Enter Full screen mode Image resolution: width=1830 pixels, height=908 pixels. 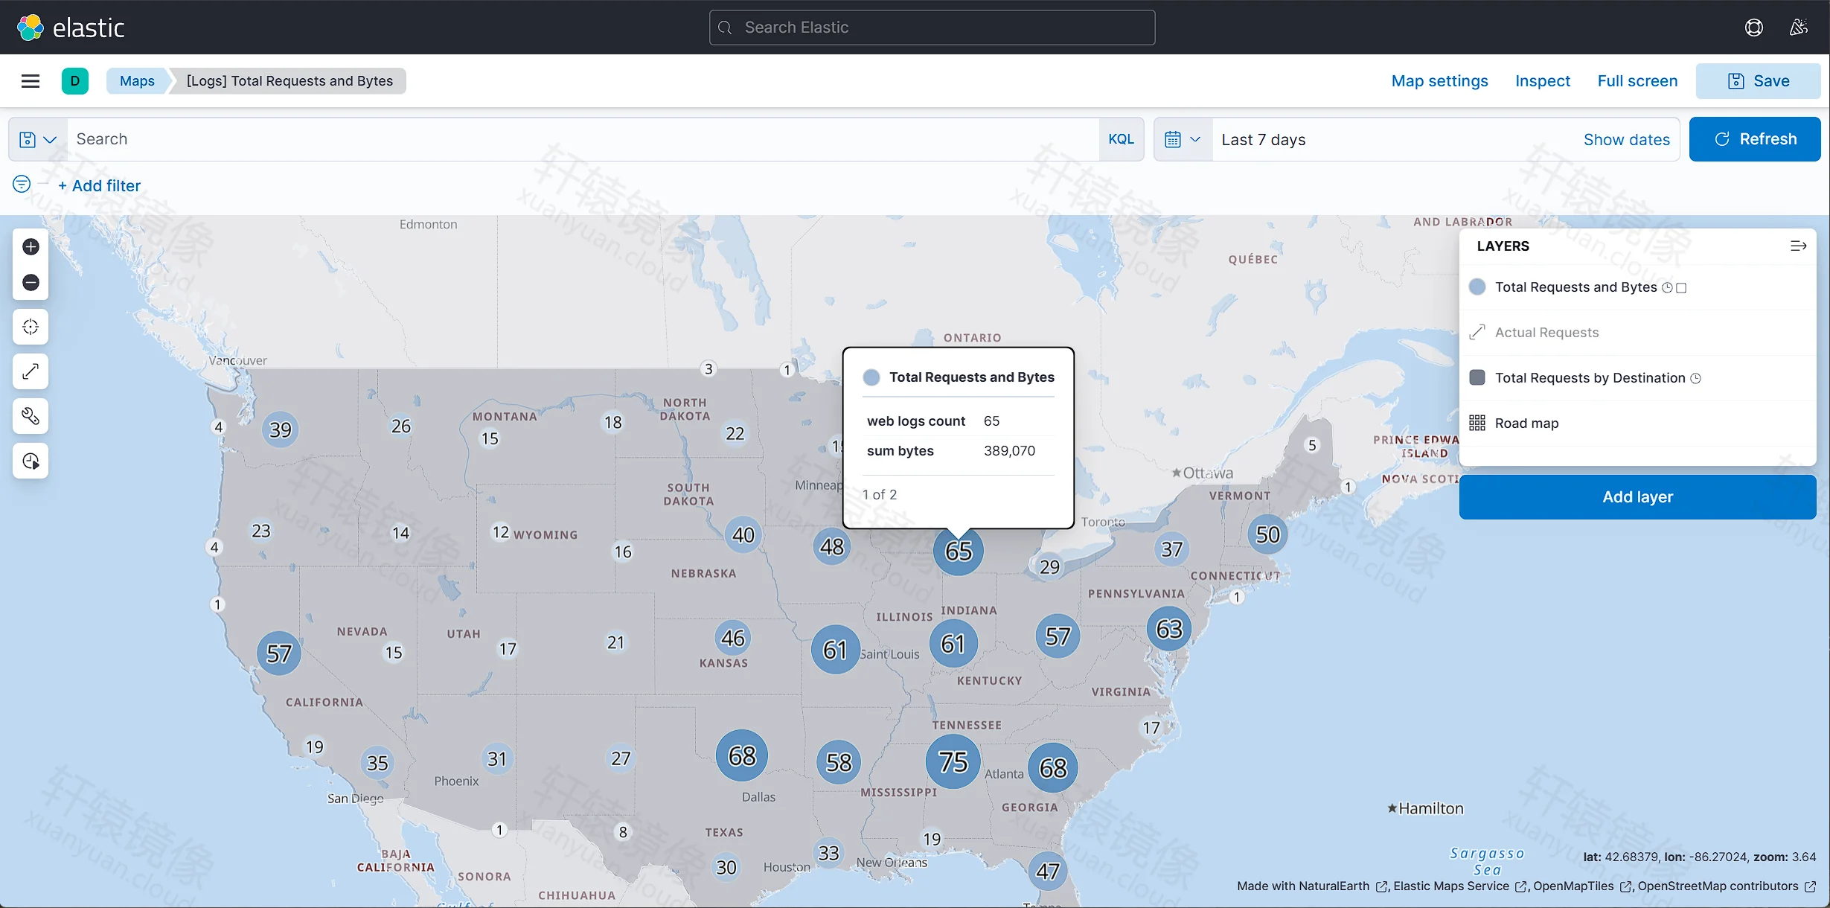(1637, 81)
